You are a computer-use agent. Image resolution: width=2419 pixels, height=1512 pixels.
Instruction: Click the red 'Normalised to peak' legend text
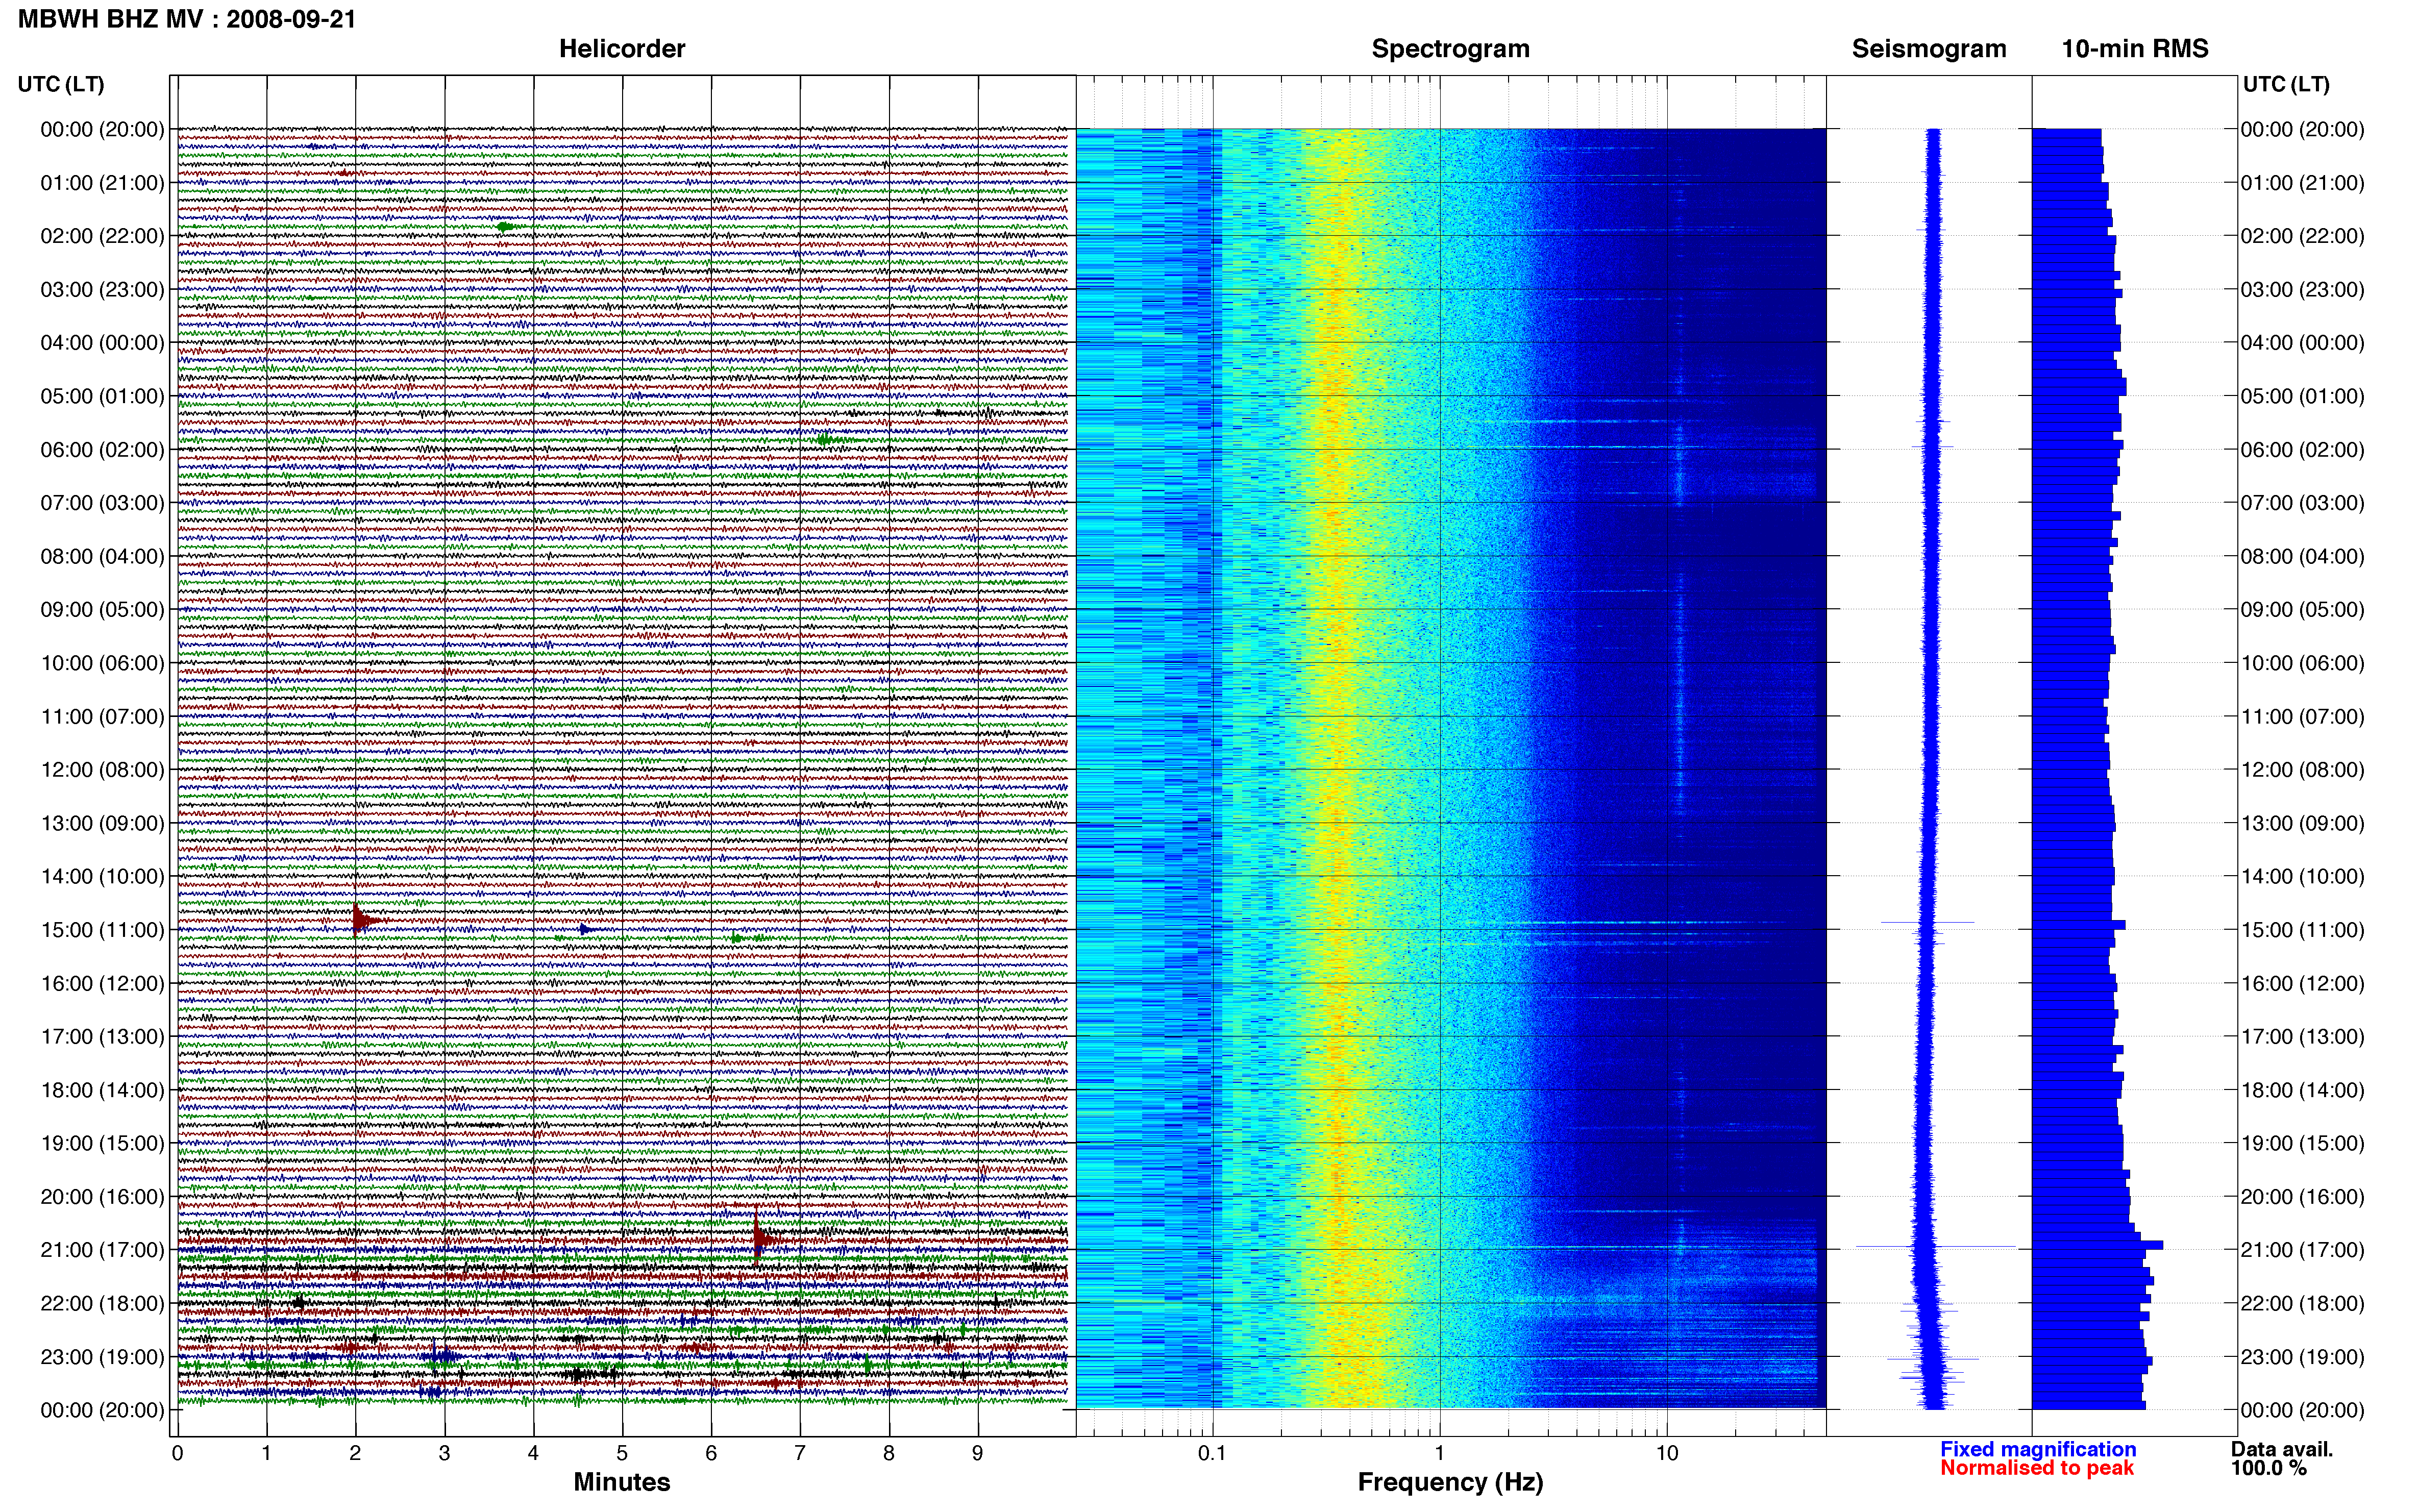pyautogui.click(x=2037, y=1468)
